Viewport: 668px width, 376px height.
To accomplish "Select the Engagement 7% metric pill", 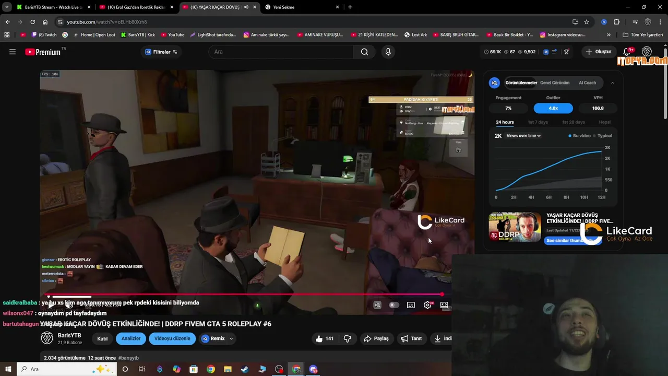I will click(508, 108).
